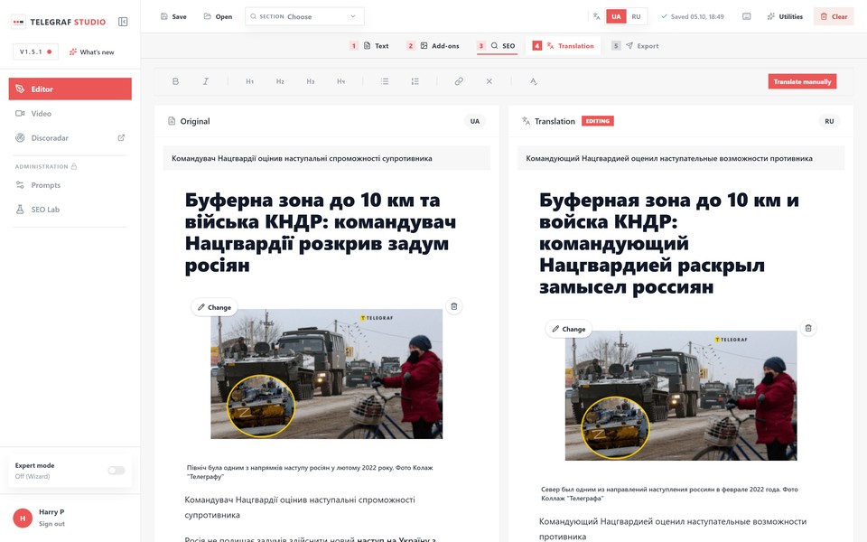Click the Open button

[218, 16]
